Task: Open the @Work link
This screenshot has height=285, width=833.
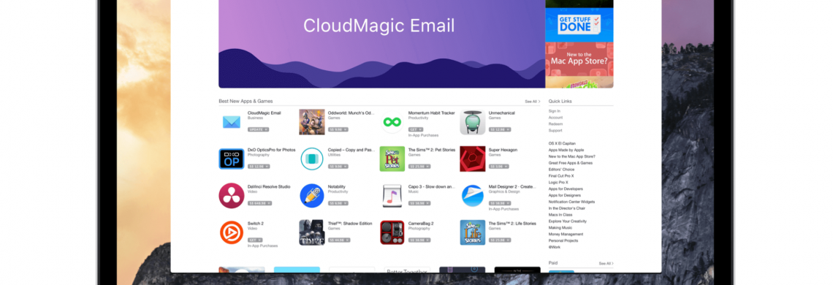Action: point(555,247)
